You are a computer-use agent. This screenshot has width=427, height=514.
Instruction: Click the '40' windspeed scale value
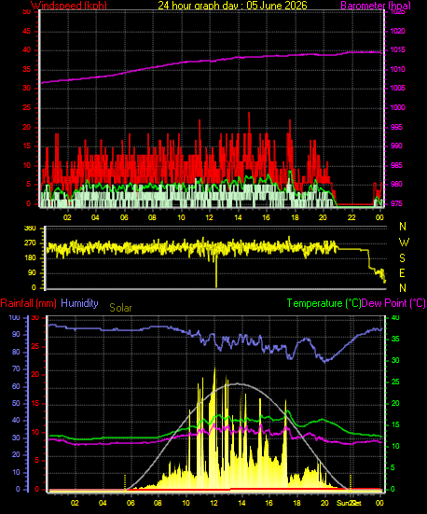point(26,50)
